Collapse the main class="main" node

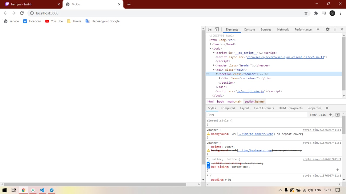pyautogui.click(x=214, y=70)
